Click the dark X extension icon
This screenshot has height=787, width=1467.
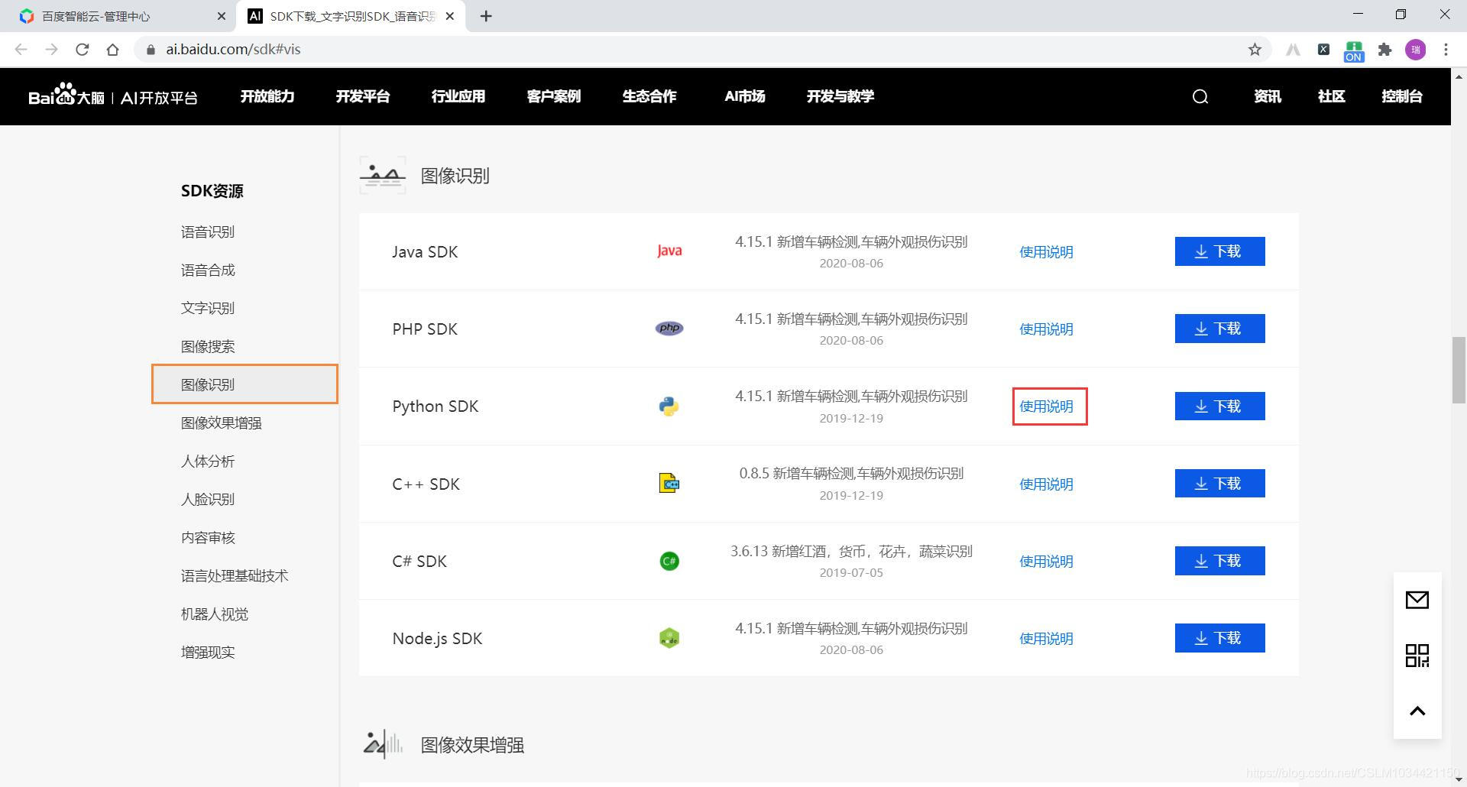point(1323,49)
